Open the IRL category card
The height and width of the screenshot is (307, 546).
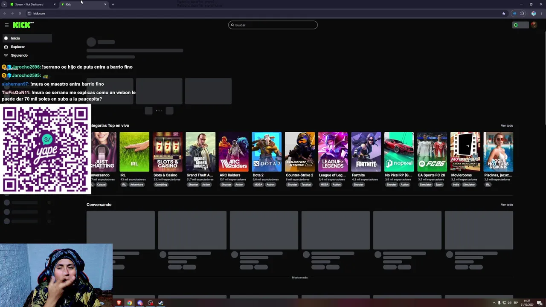[134, 152]
